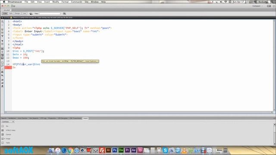
Task: Expand the Image insert options arrow
Action: (5, 139)
